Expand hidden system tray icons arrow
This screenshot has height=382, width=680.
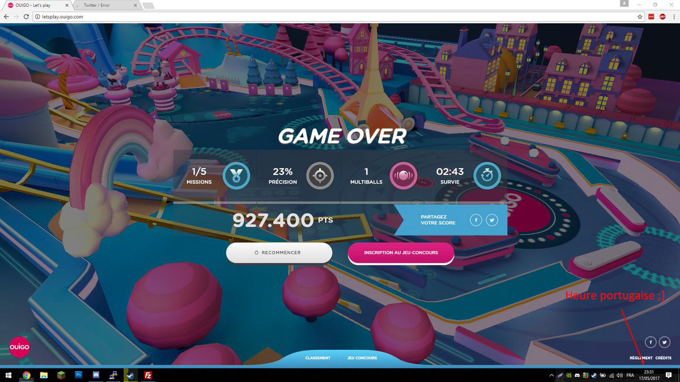(x=551, y=375)
